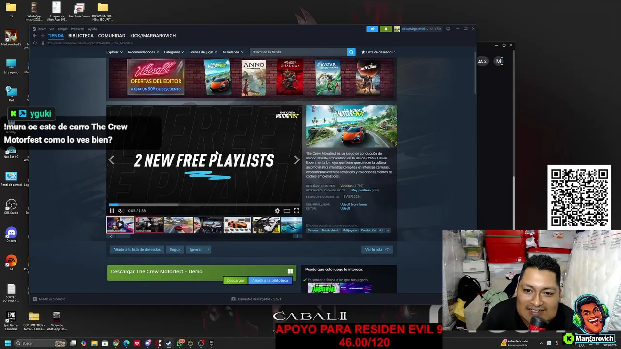621x349 pixels.
Task: Open the KICK//MARGAROVICH profile tab
Action: tap(153, 36)
